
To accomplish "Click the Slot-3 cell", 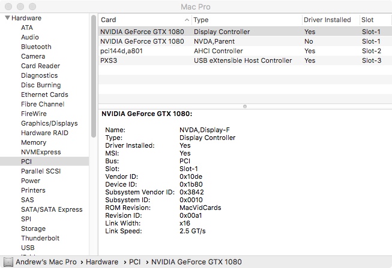I will click(x=372, y=60).
